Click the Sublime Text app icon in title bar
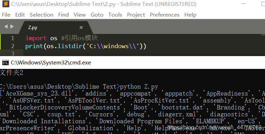The image size is (265, 134). (6, 4)
